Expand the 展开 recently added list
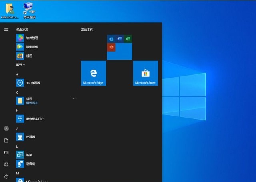 pyautogui.click(x=21, y=64)
